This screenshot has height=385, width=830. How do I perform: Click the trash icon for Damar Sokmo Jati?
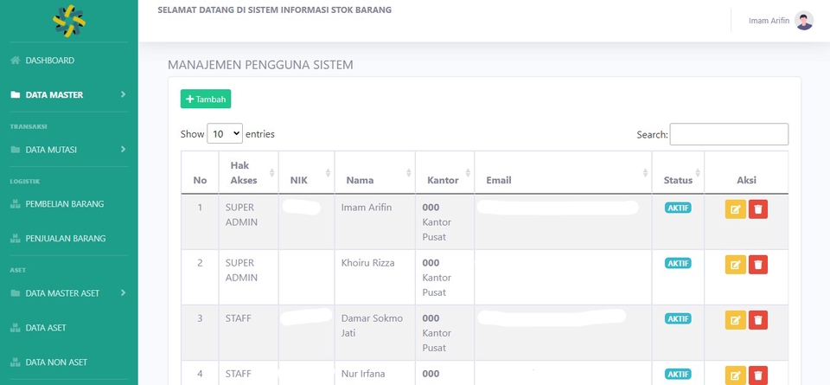(758, 320)
